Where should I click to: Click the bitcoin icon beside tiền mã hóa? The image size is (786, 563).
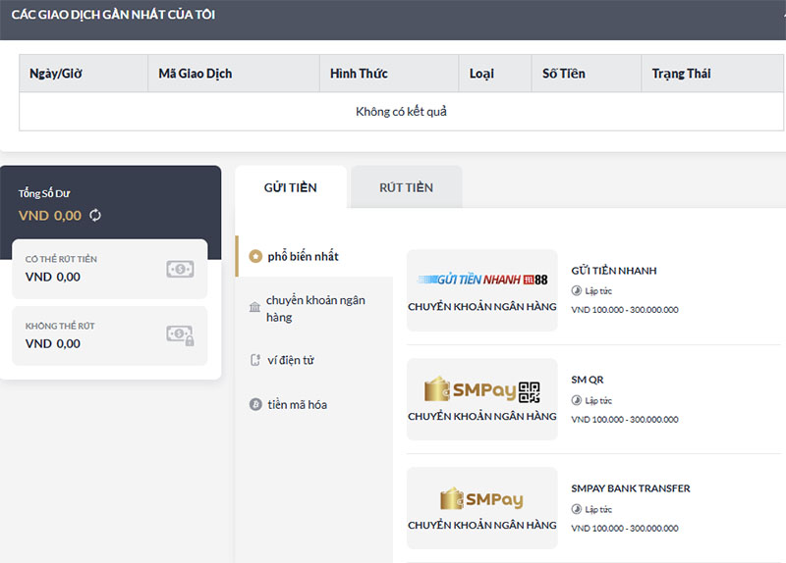point(255,404)
